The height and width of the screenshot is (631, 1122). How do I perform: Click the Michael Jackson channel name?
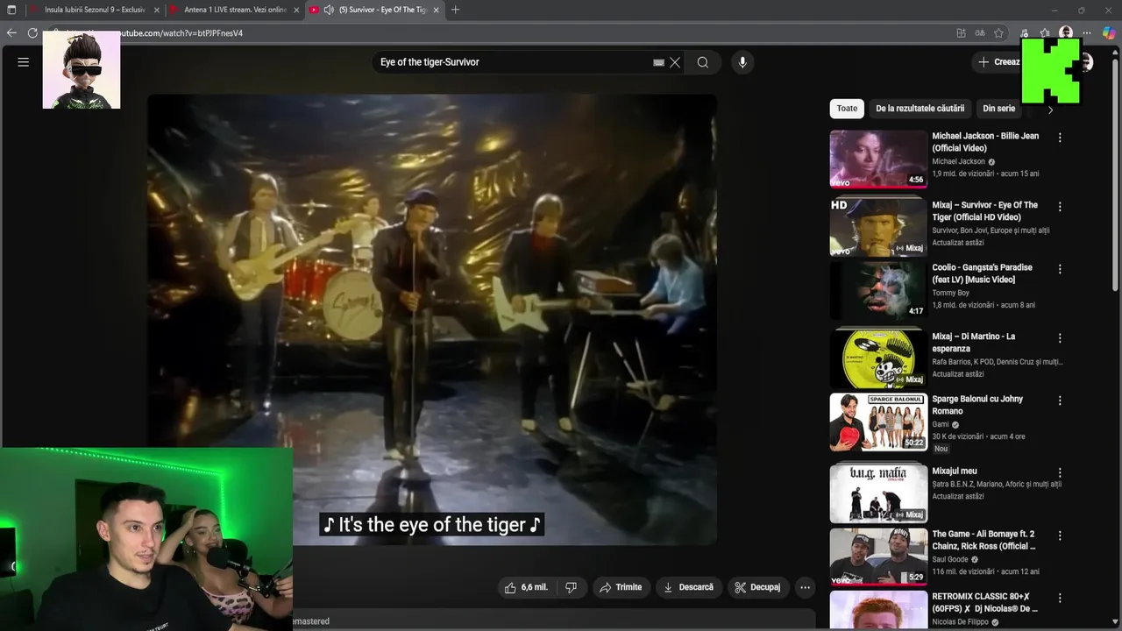pos(958,161)
